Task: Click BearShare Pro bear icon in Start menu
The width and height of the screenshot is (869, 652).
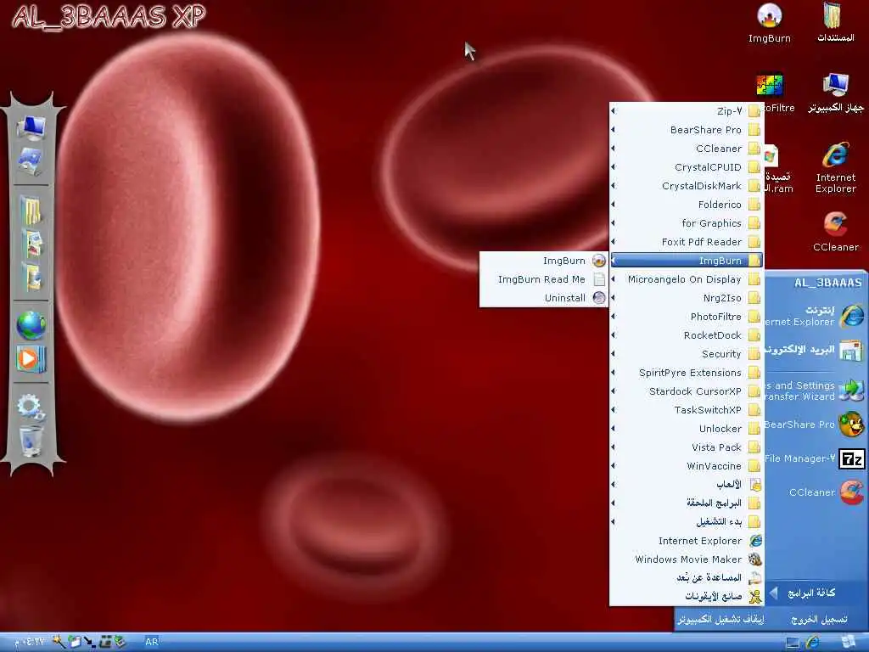Action: 851,424
